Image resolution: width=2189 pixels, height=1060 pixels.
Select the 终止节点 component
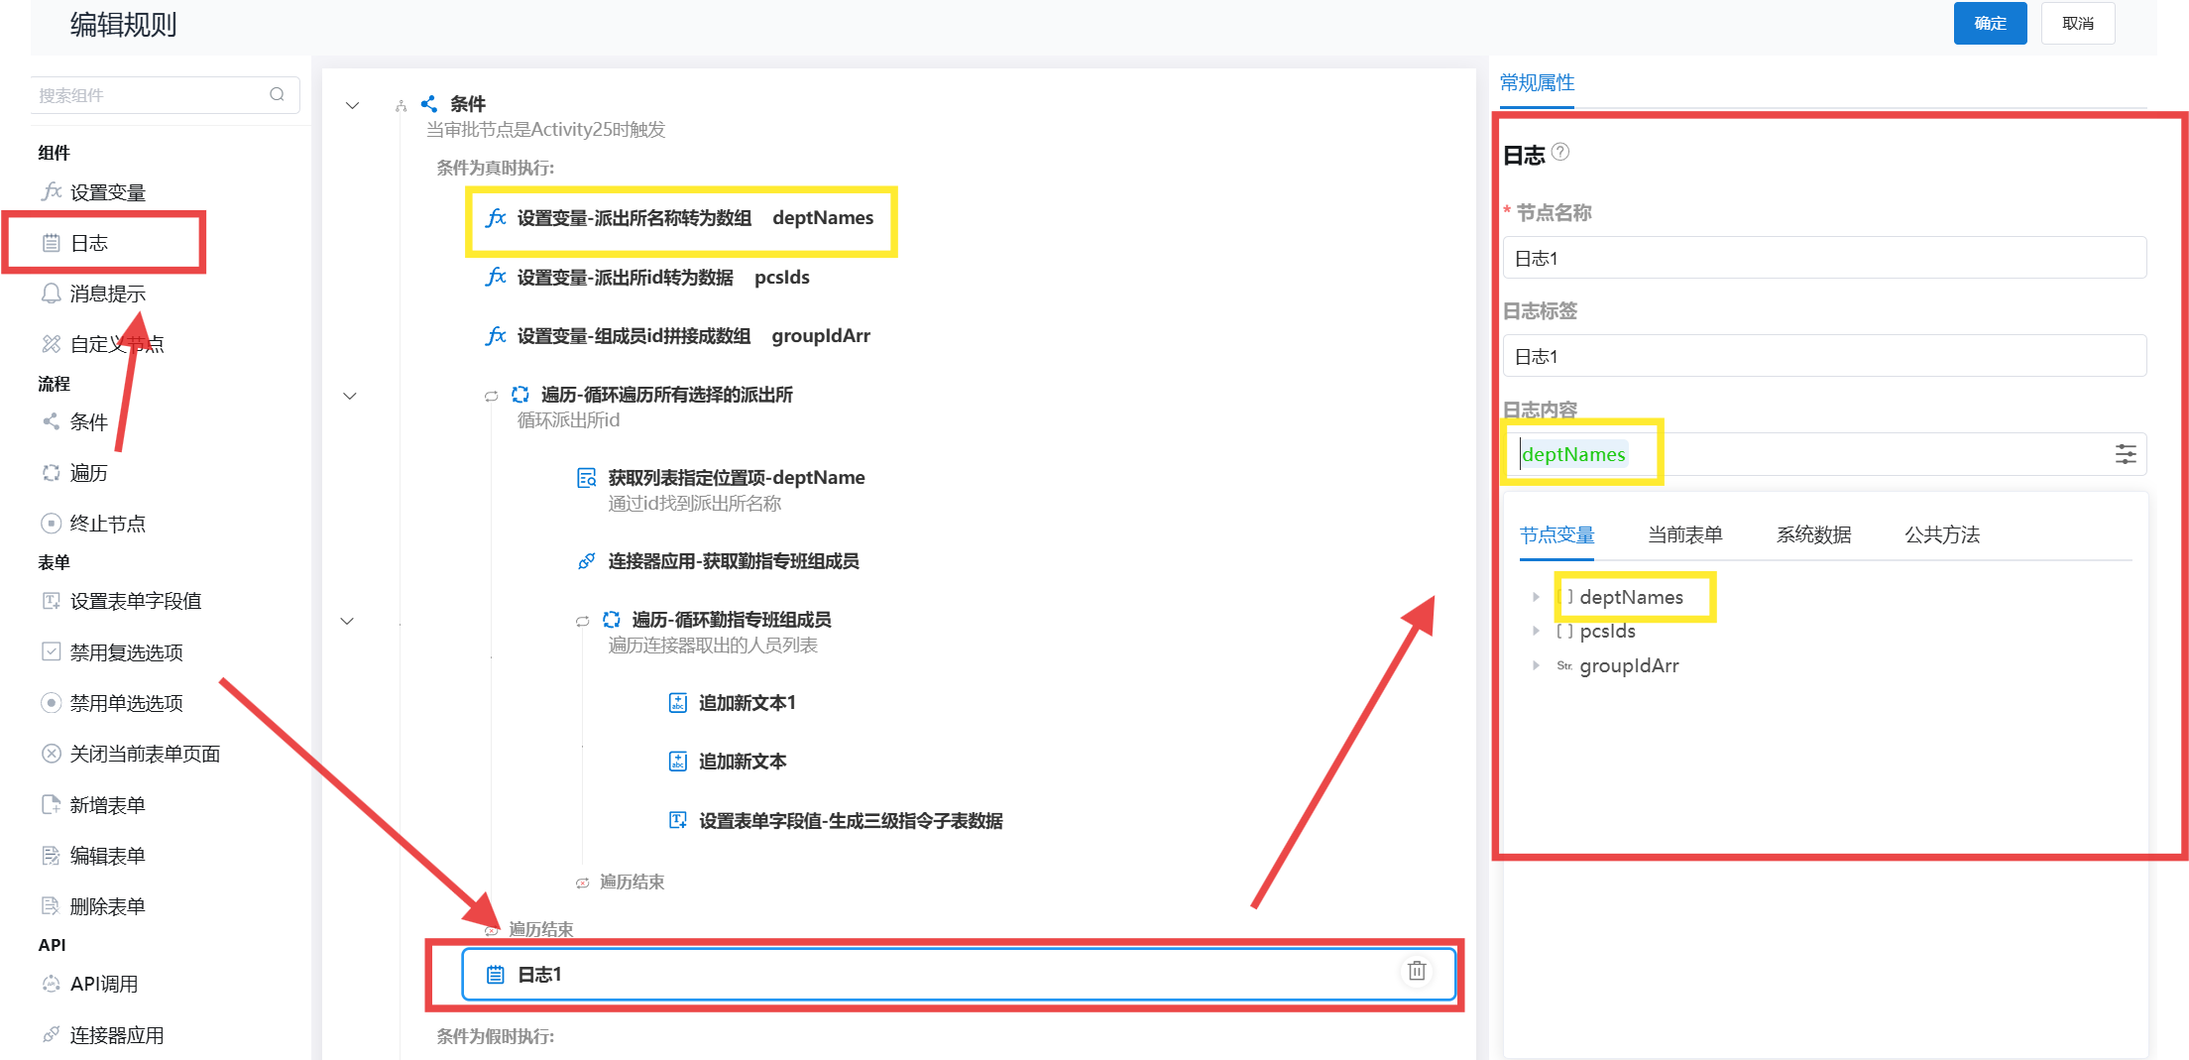tap(107, 524)
